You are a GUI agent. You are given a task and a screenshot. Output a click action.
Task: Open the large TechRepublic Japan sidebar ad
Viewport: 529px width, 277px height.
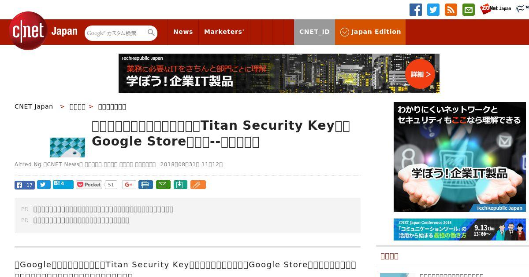coord(460,157)
